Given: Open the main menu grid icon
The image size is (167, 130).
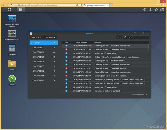Looking at the screenshot, I should coord(9,10).
